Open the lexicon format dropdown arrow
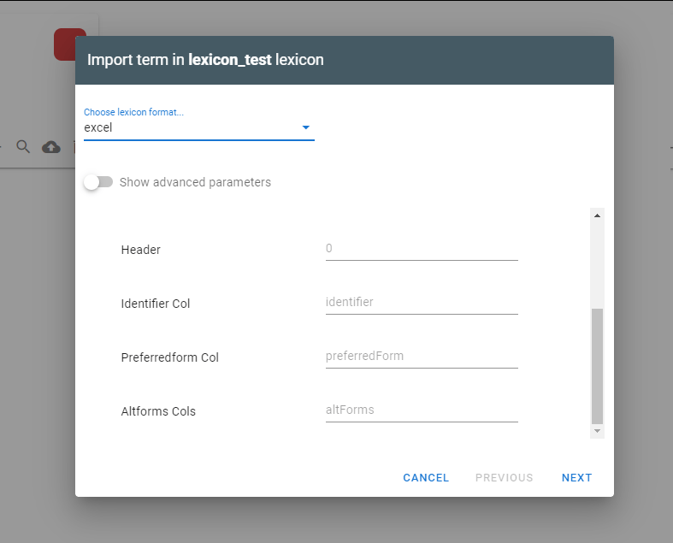 (x=305, y=127)
